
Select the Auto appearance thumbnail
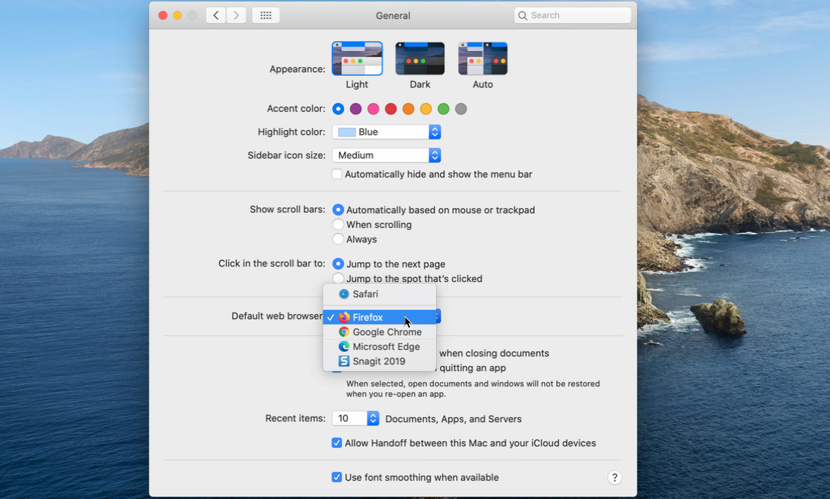tap(483, 58)
